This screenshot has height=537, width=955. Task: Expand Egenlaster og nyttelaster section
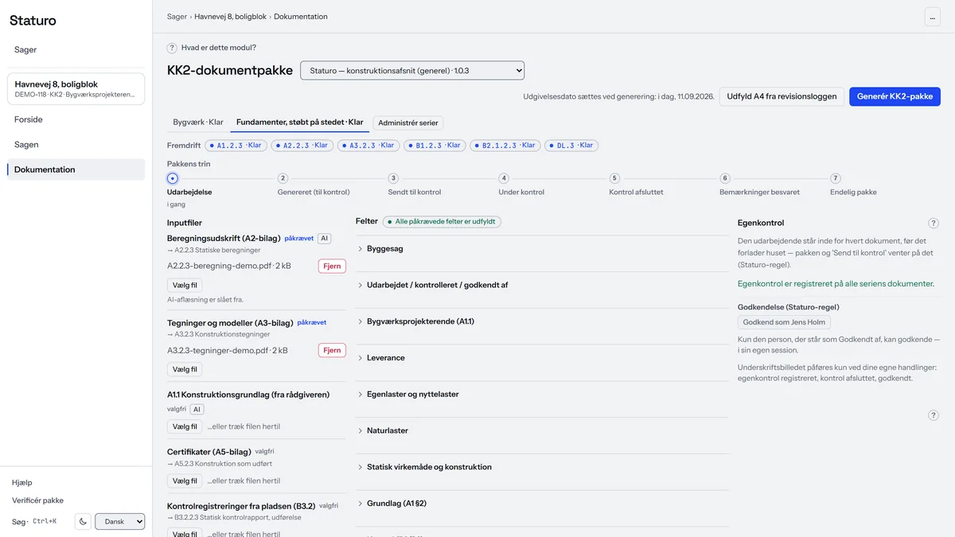[x=542, y=395]
